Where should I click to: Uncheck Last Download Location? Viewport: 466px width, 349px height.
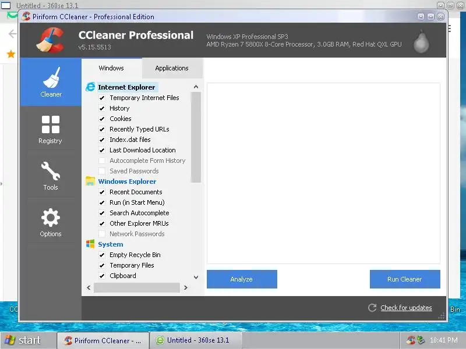pyautogui.click(x=102, y=150)
